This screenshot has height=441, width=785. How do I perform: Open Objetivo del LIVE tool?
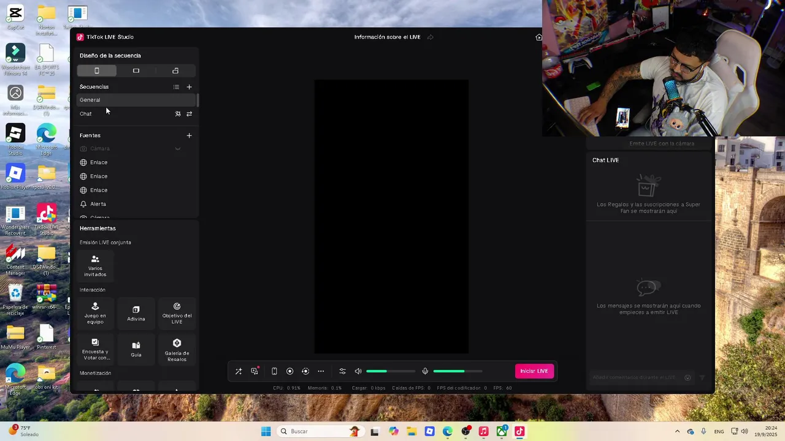(177, 313)
